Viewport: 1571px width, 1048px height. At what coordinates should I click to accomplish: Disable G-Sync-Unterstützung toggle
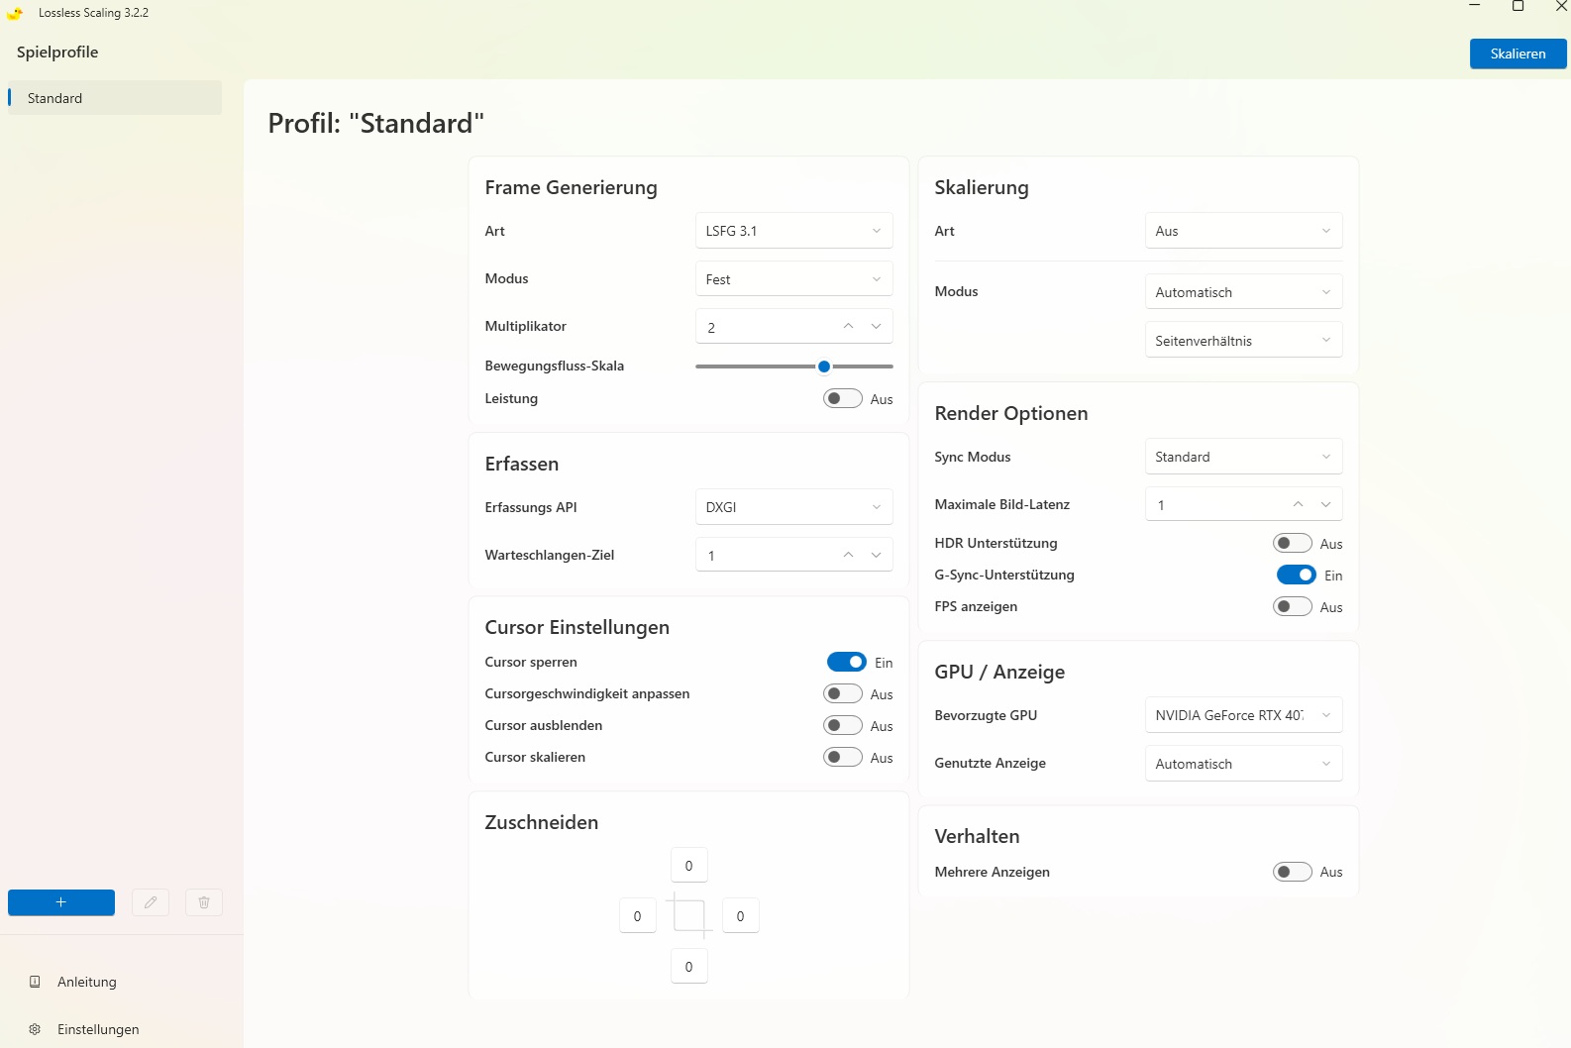[x=1296, y=575]
